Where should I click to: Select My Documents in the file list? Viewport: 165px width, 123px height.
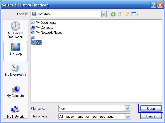[x=44, y=23]
